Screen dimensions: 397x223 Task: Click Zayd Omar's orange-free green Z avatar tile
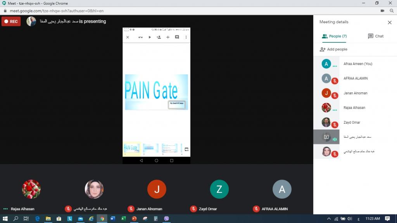pos(219,189)
